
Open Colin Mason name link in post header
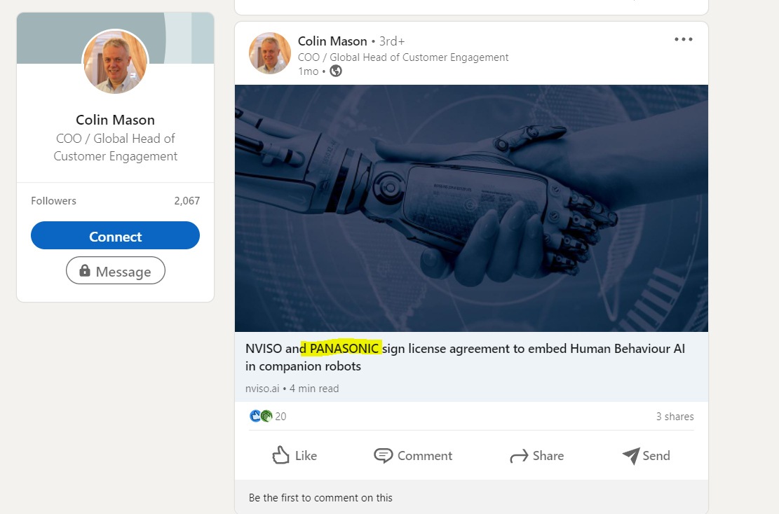click(x=332, y=41)
